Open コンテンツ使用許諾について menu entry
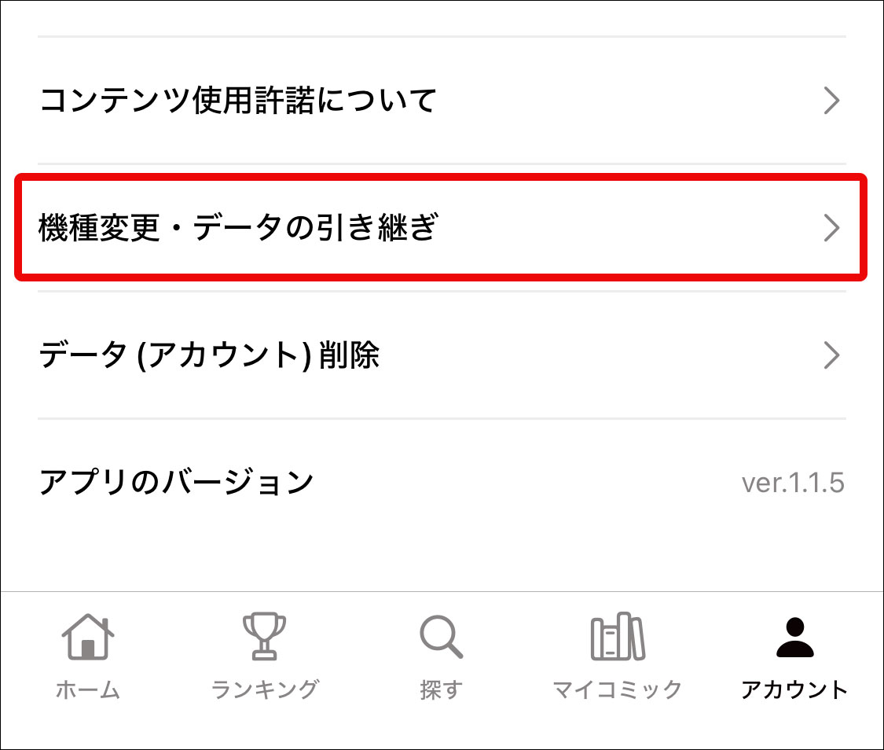Screen dimensions: 884x750 (442, 101)
